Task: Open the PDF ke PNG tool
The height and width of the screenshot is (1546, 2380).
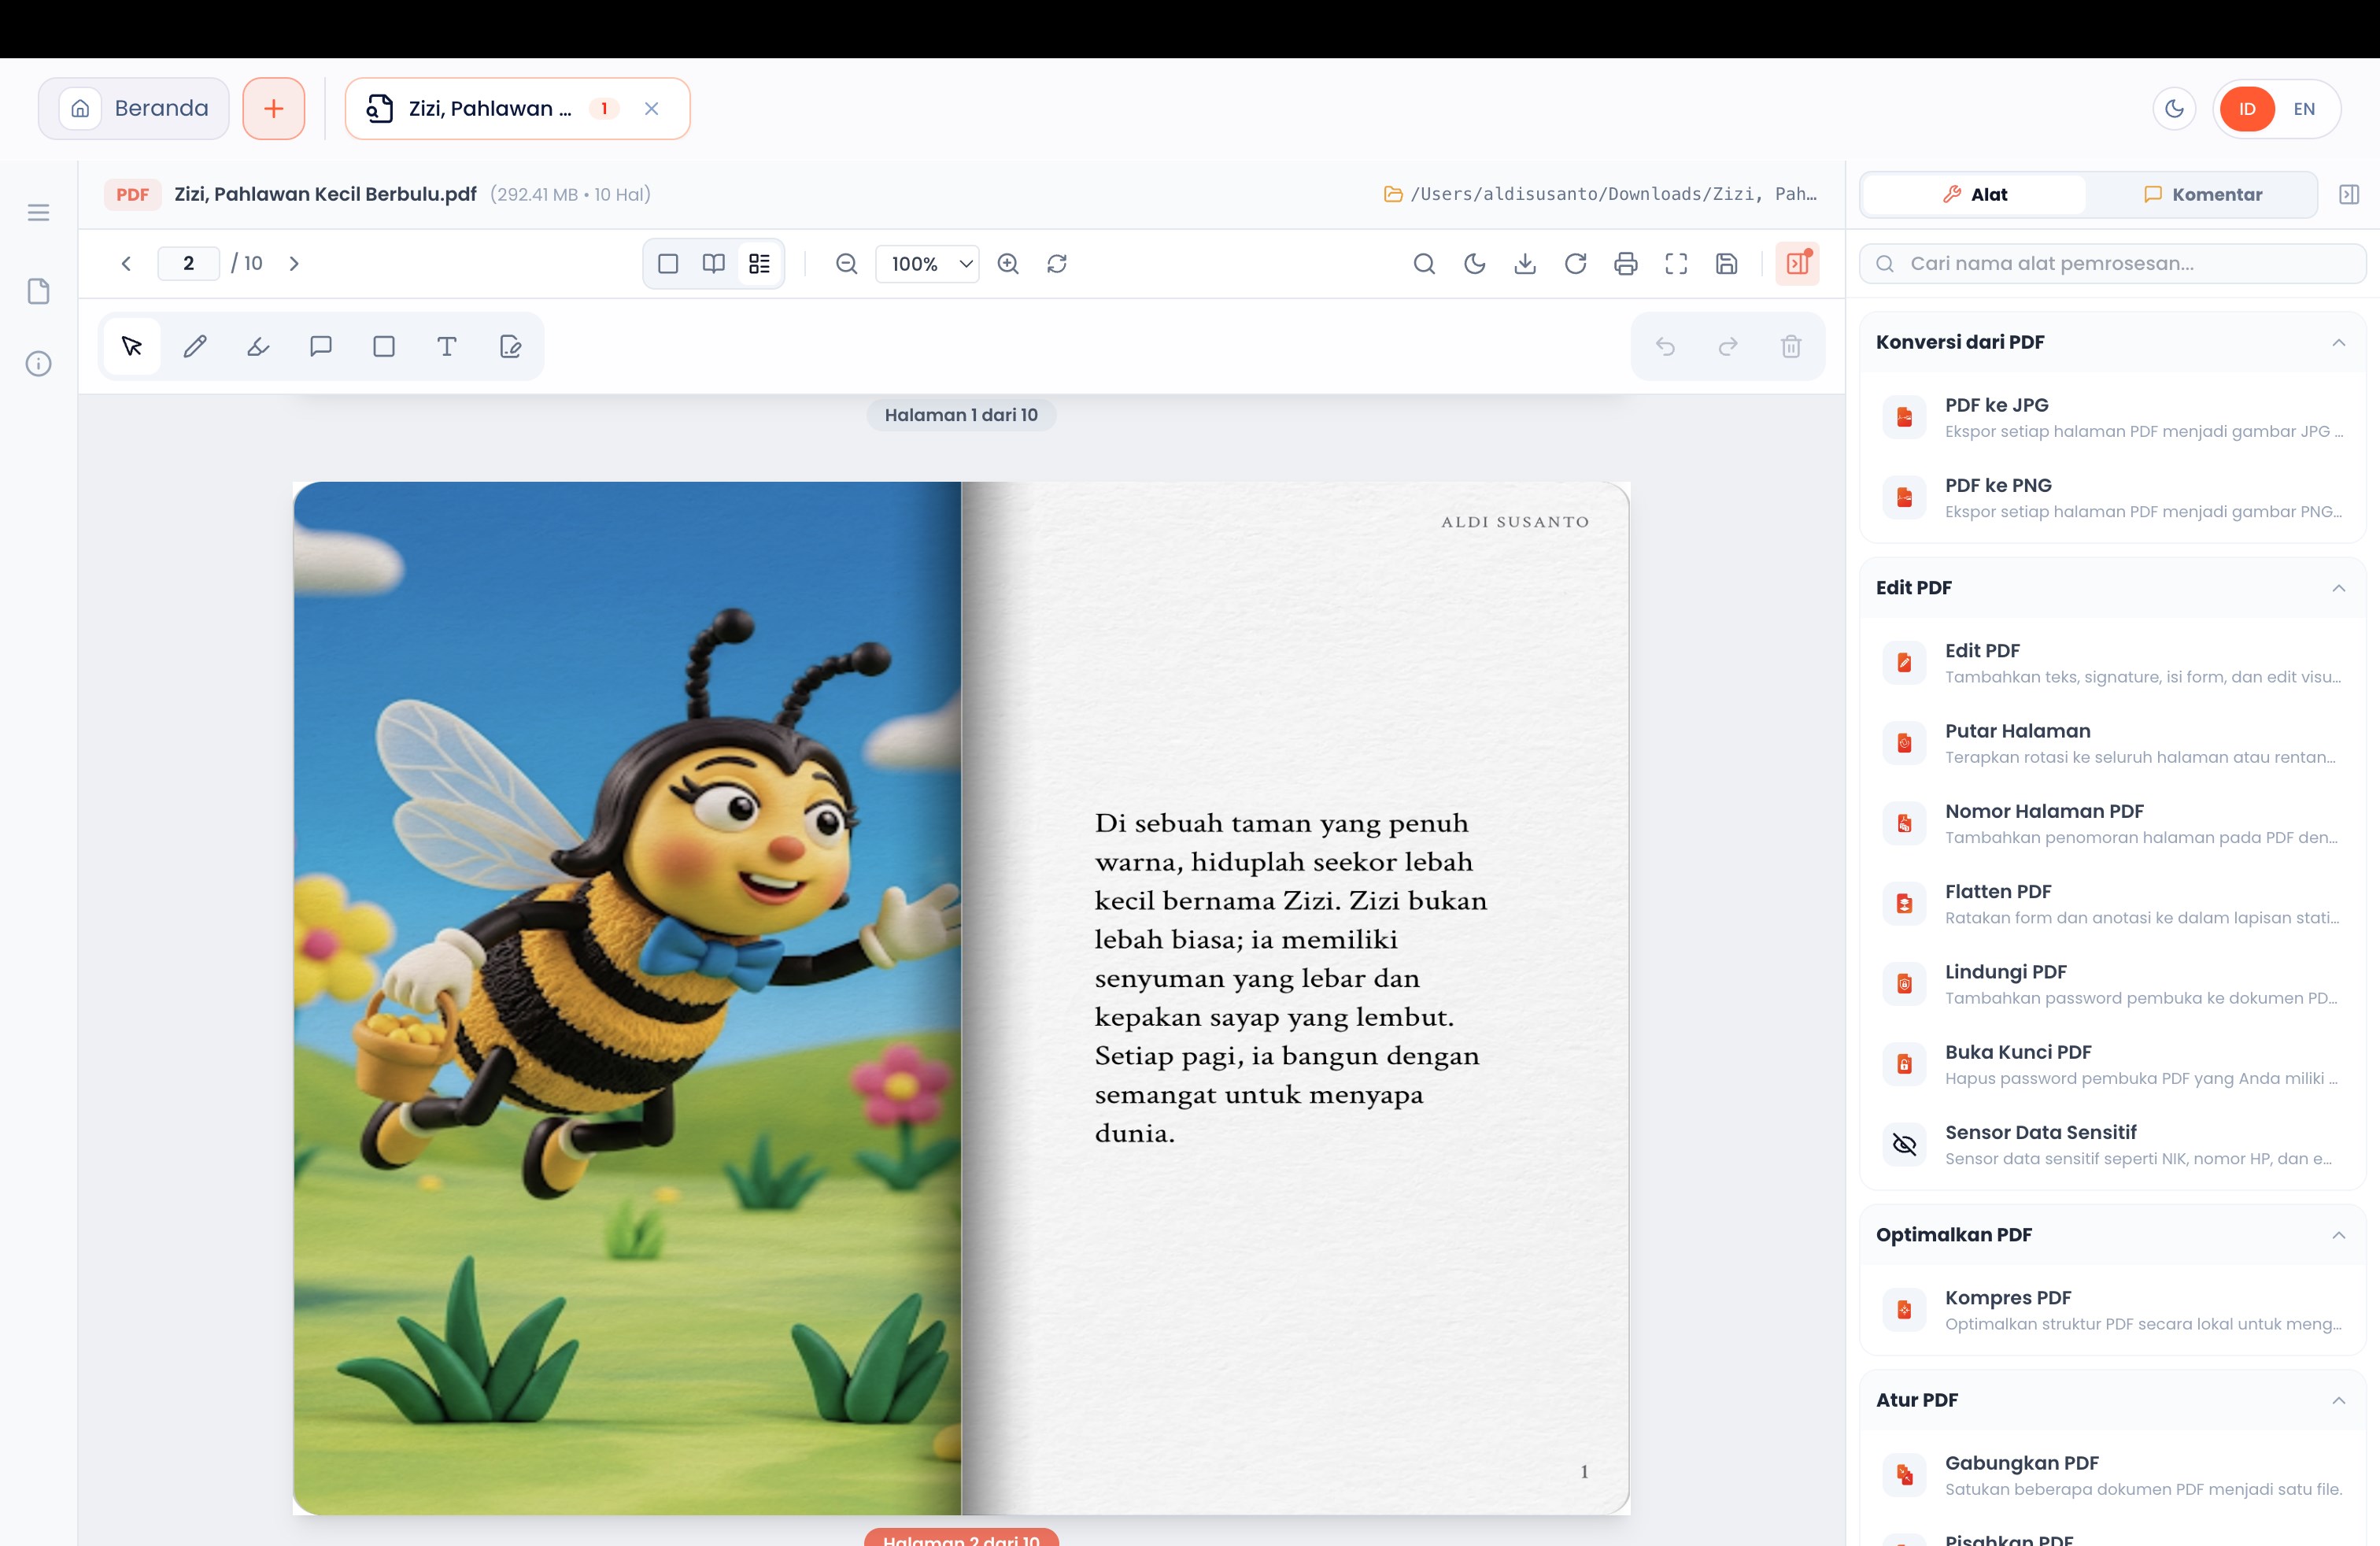Action: (2112, 497)
